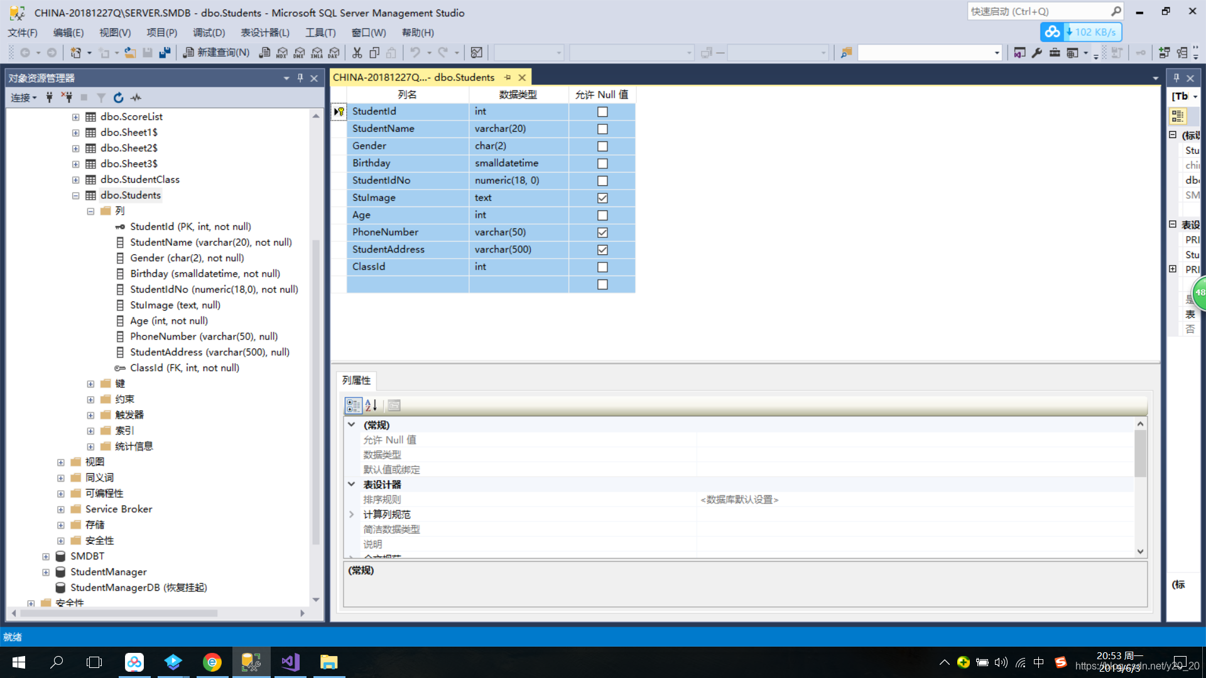Click the Windows Start button
The image size is (1206, 678).
click(18, 662)
